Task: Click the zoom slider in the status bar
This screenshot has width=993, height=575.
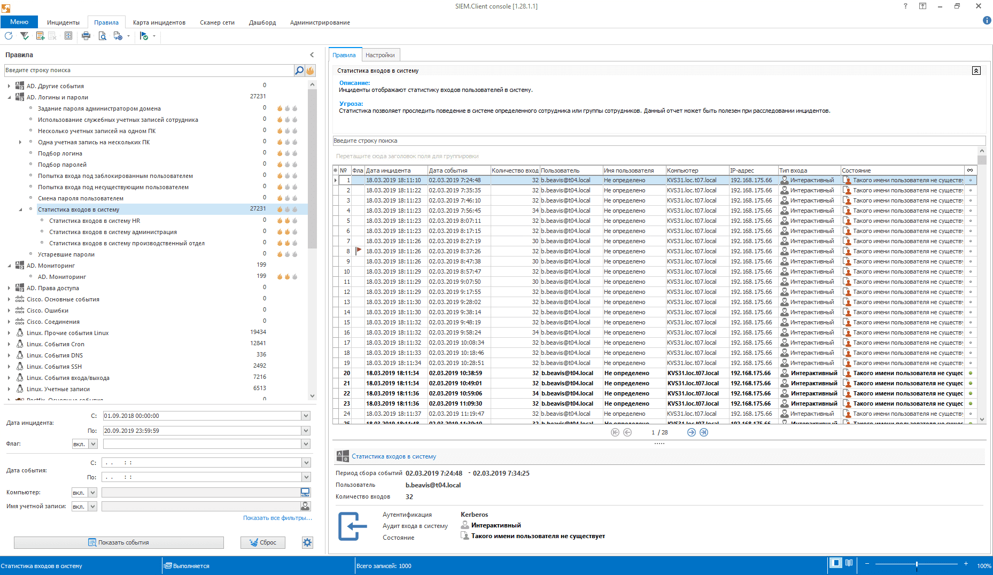Action: (x=916, y=564)
